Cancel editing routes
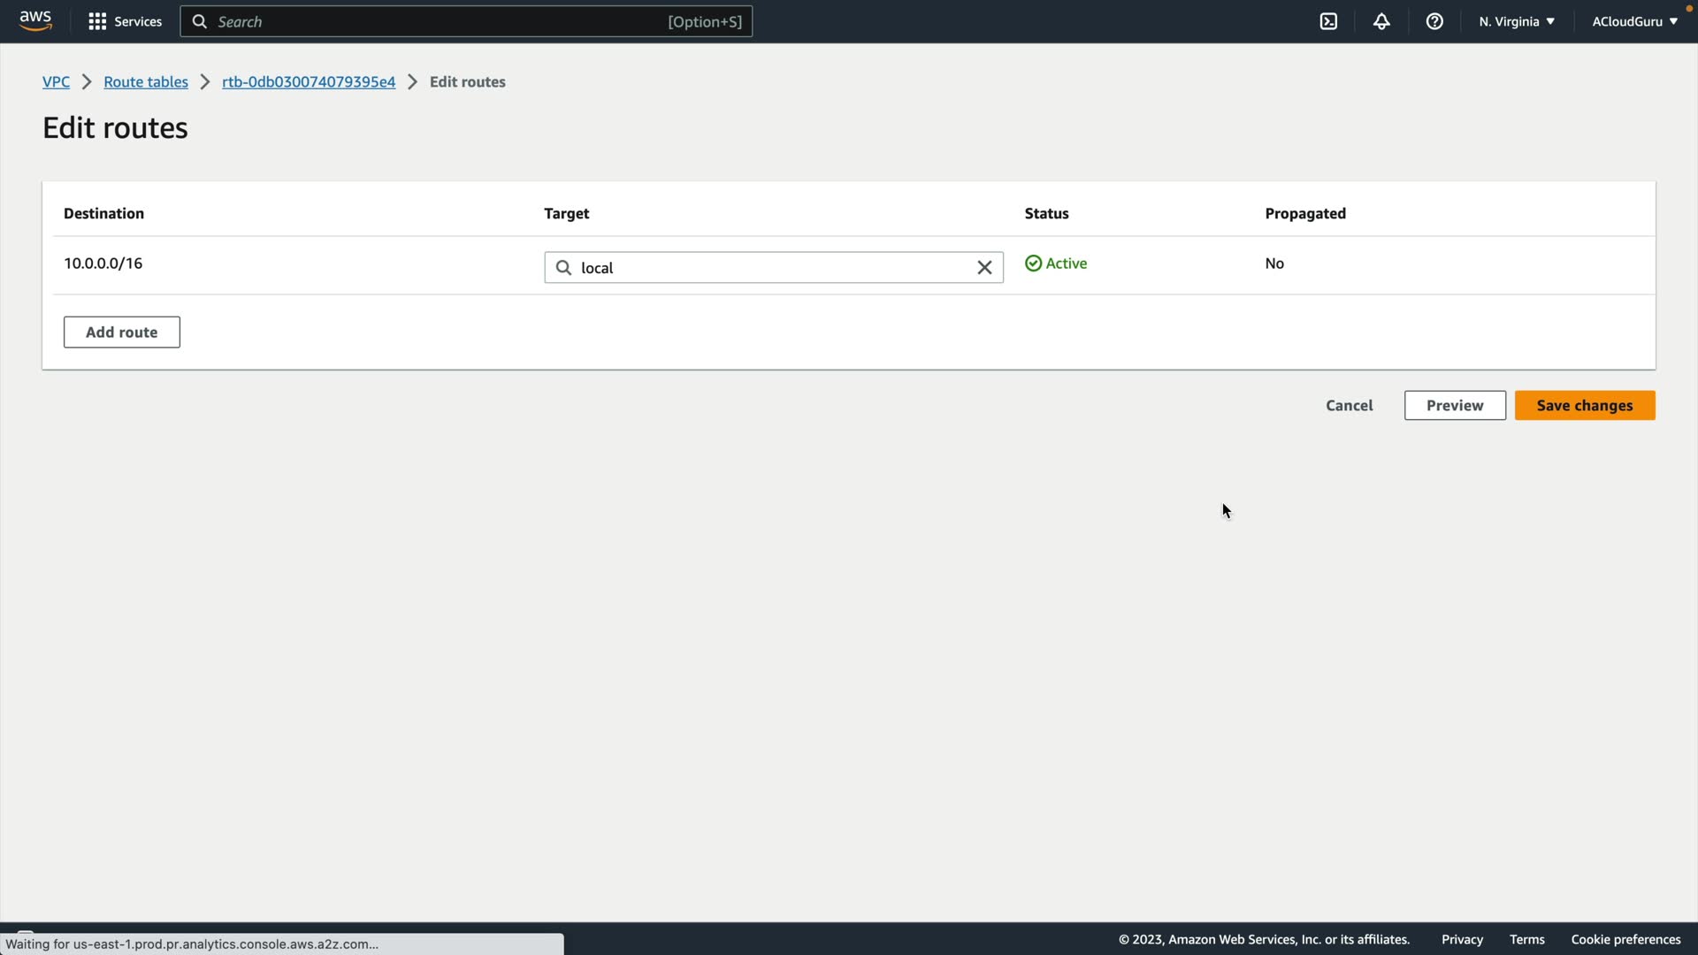 [x=1349, y=405]
